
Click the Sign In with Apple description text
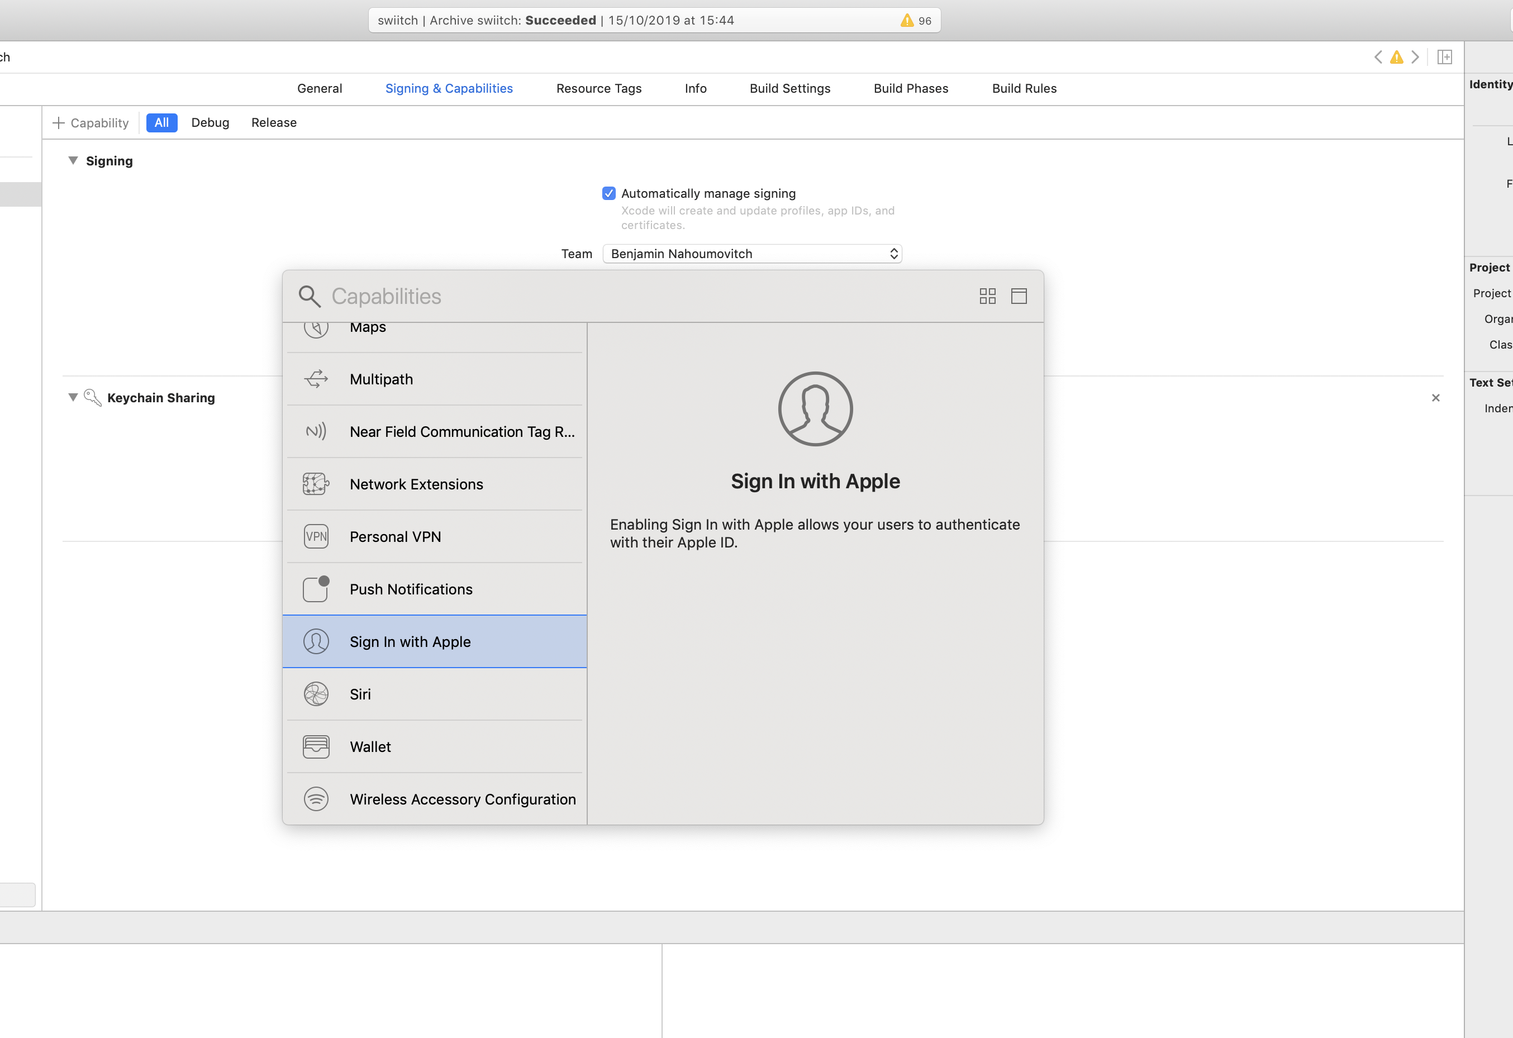coord(815,534)
